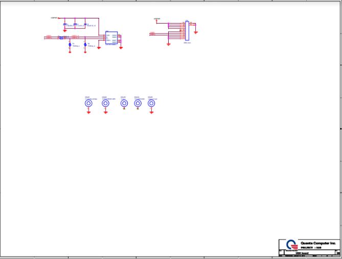Screen dimensions: 342x259
Task: Click the tall USB connector symbol
Action: tap(187, 31)
